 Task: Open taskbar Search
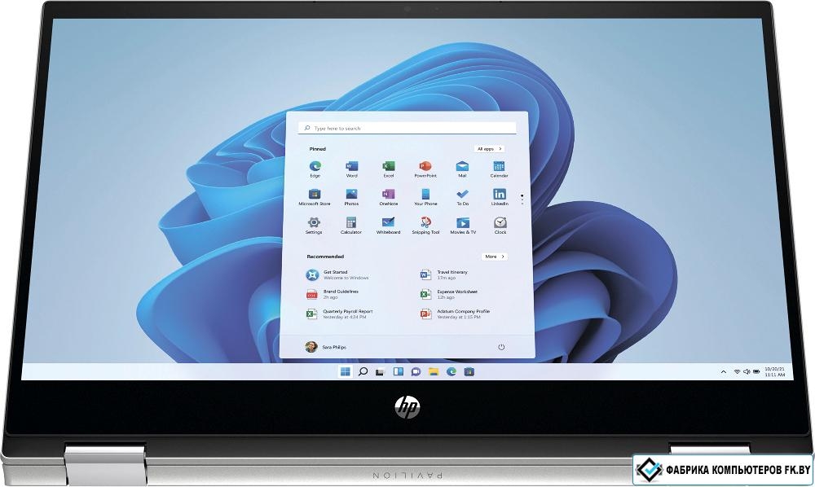(363, 371)
